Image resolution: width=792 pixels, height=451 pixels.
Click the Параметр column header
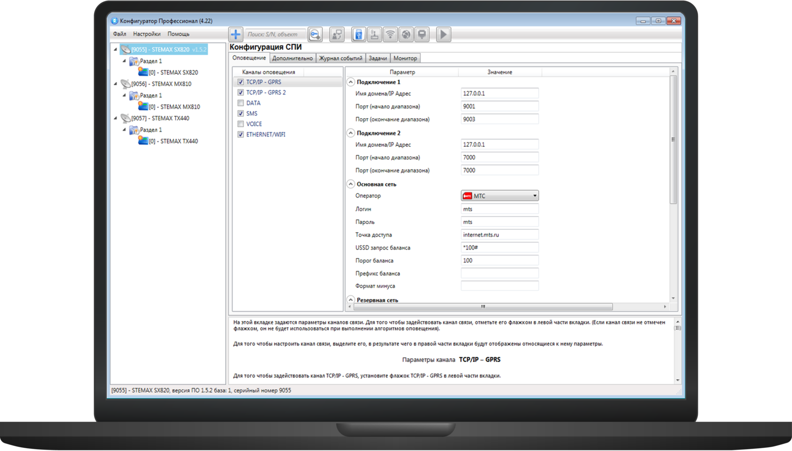[402, 72]
